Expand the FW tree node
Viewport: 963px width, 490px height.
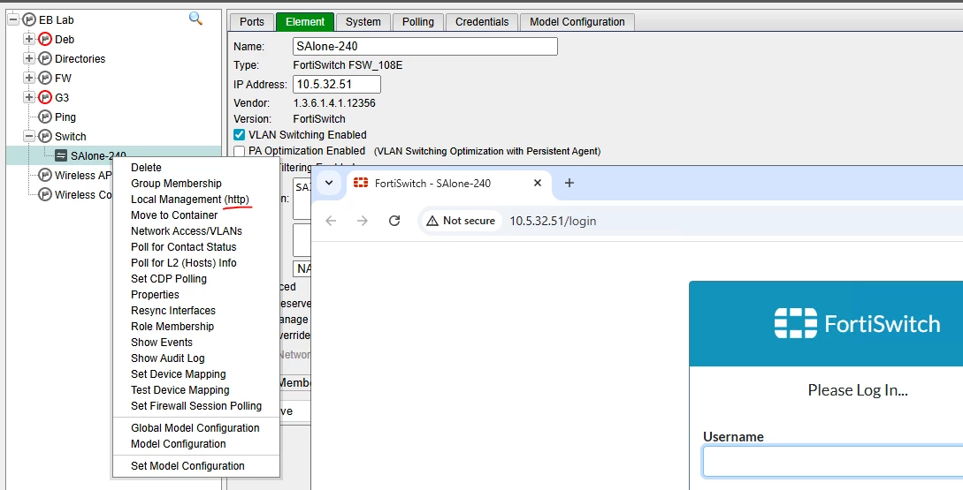(29, 78)
